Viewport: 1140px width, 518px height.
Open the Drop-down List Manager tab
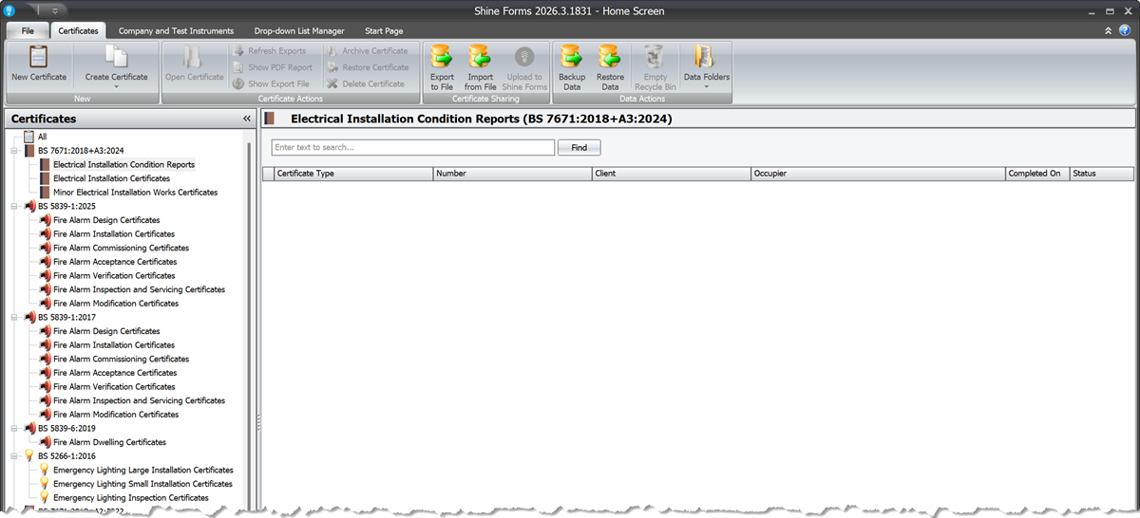[299, 31]
